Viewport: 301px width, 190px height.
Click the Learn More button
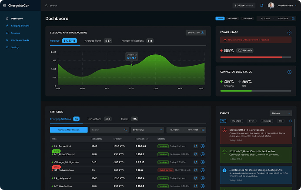196,33
